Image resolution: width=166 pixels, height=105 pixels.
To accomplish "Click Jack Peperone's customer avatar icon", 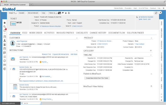I will [x=12, y=43].
